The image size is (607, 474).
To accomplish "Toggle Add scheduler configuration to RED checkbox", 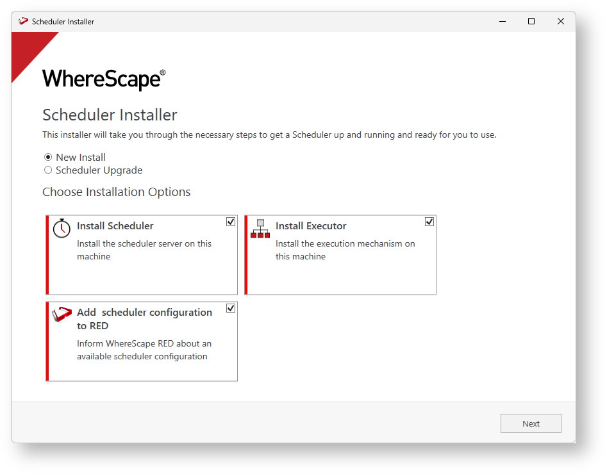I will pyautogui.click(x=231, y=308).
